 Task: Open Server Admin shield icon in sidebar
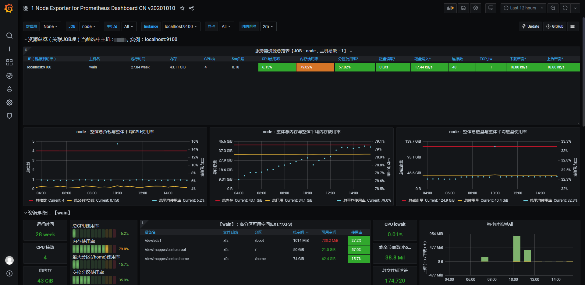click(x=9, y=116)
